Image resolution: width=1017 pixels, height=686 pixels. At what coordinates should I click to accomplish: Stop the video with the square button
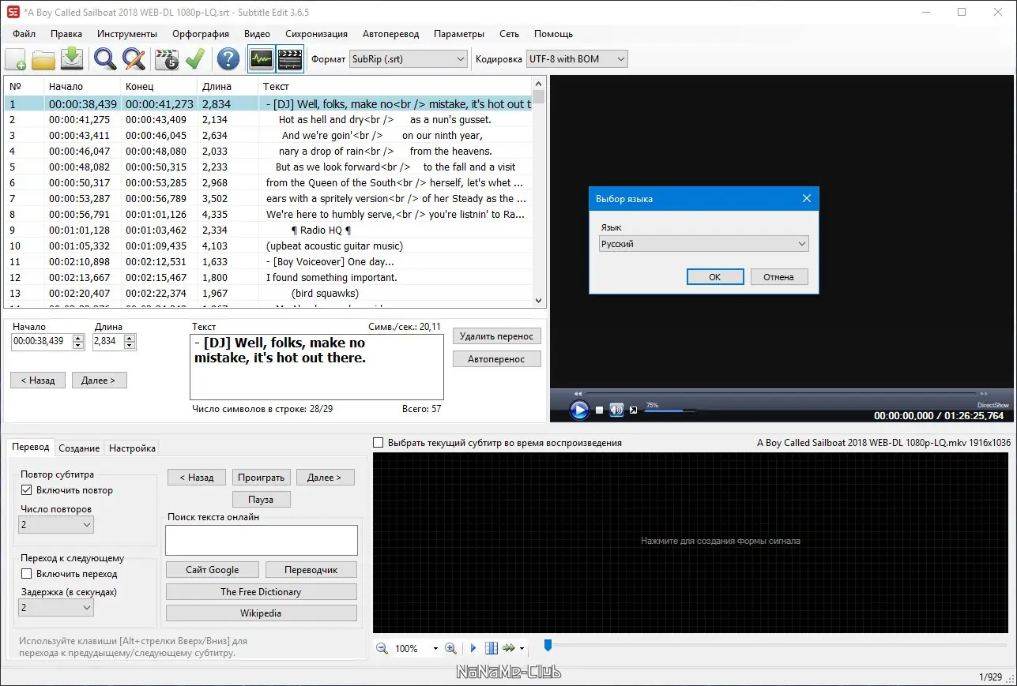(599, 410)
